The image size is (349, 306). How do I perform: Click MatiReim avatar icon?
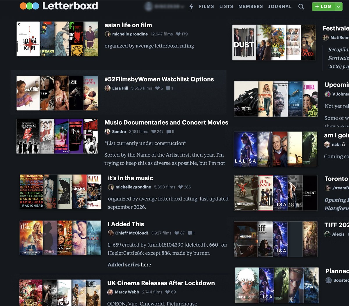326,38
